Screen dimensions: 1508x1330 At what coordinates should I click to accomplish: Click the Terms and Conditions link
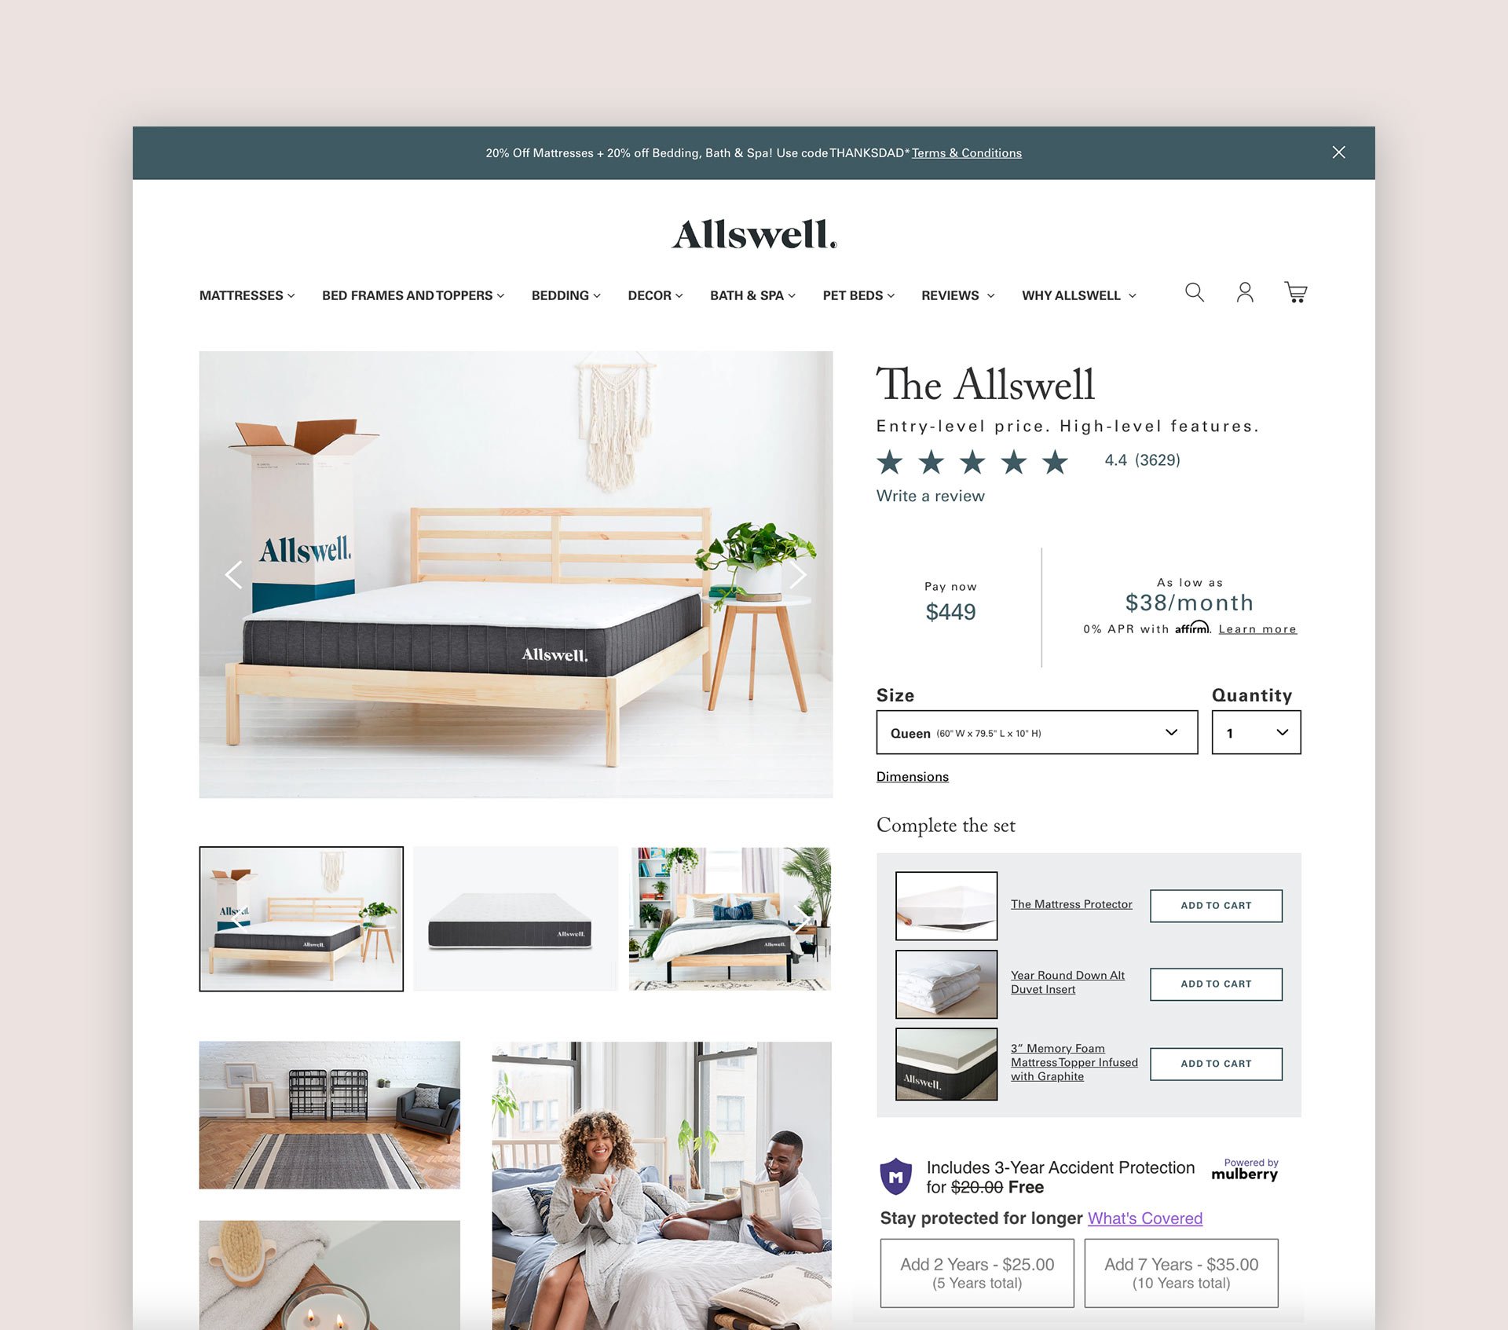click(965, 152)
